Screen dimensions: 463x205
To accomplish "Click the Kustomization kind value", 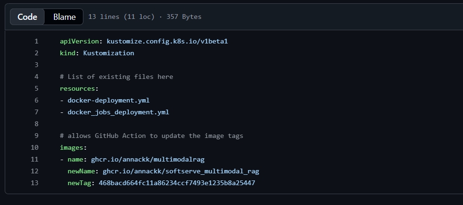I will (x=109, y=53).
